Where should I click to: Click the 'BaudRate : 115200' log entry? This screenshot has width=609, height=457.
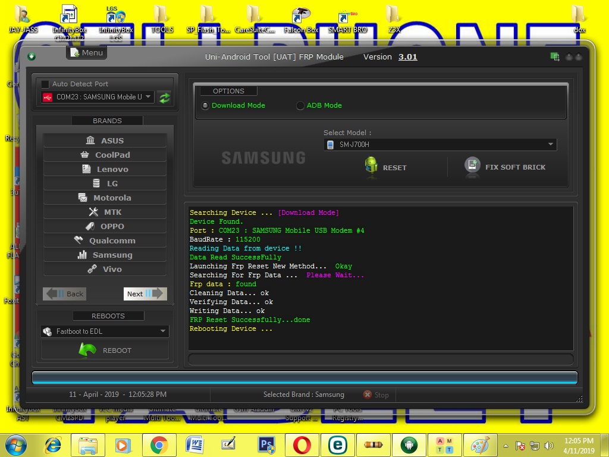(x=225, y=239)
